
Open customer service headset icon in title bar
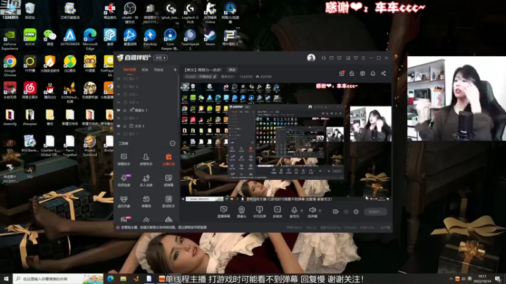pyautogui.click(x=324, y=58)
